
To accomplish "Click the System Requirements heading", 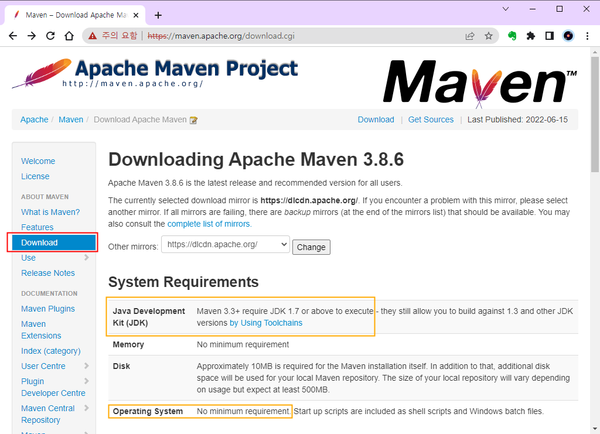I will [183, 282].
